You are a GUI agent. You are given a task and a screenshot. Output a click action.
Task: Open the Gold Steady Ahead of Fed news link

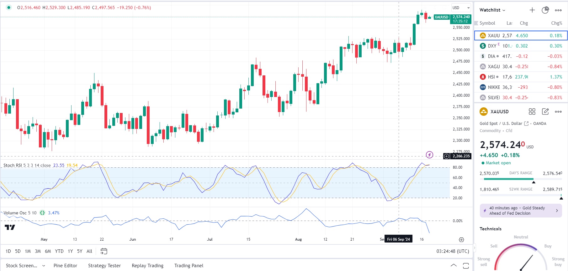click(x=521, y=211)
